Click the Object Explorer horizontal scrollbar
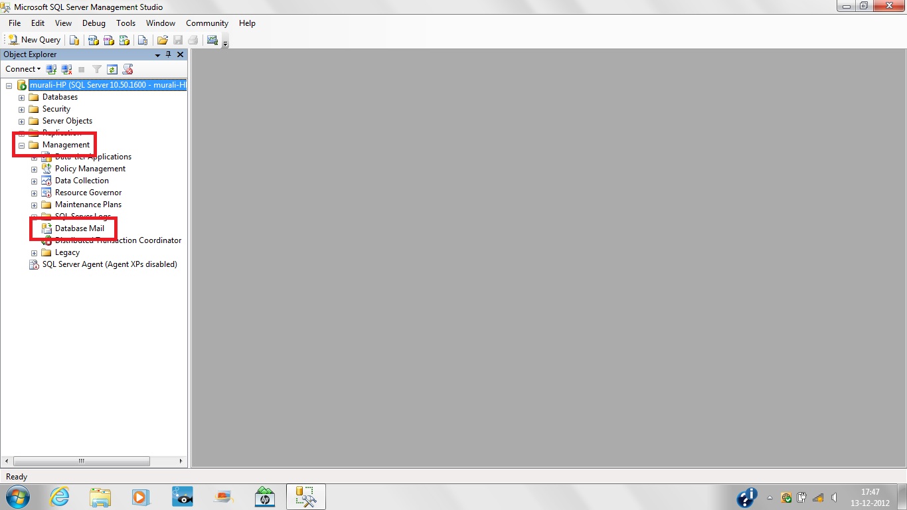This screenshot has width=907, height=510. pyautogui.click(x=81, y=461)
